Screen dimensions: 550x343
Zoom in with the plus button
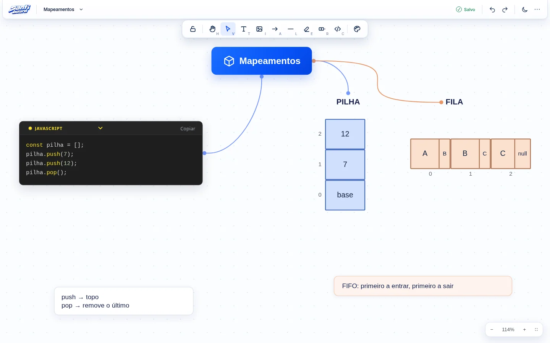pyautogui.click(x=524, y=330)
